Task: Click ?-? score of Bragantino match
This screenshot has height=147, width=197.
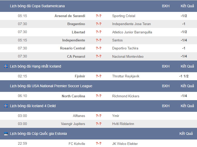Action: pyautogui.click(x=98, y=24)
